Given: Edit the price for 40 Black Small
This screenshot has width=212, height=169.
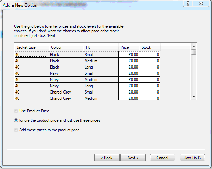Looking at the screenshot, I should (129, 55).
